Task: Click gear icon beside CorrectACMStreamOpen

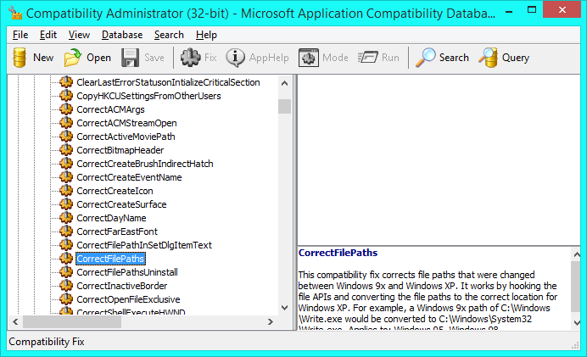Action: click(x=66, y=123)
